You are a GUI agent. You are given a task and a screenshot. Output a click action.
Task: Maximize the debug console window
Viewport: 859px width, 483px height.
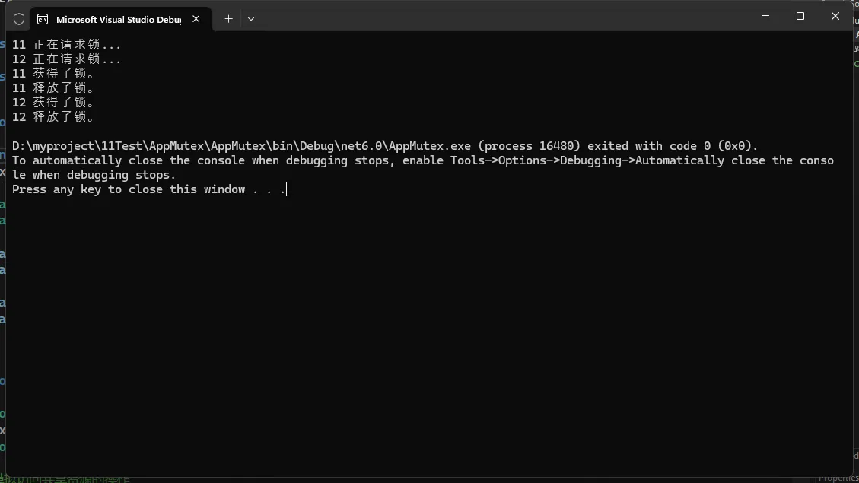click(x=800, y=16)
